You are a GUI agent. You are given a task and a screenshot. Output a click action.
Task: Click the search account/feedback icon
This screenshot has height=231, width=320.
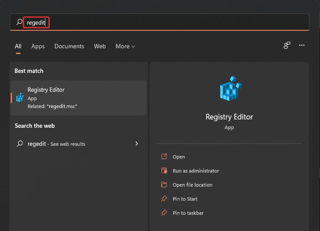[287, 45]
